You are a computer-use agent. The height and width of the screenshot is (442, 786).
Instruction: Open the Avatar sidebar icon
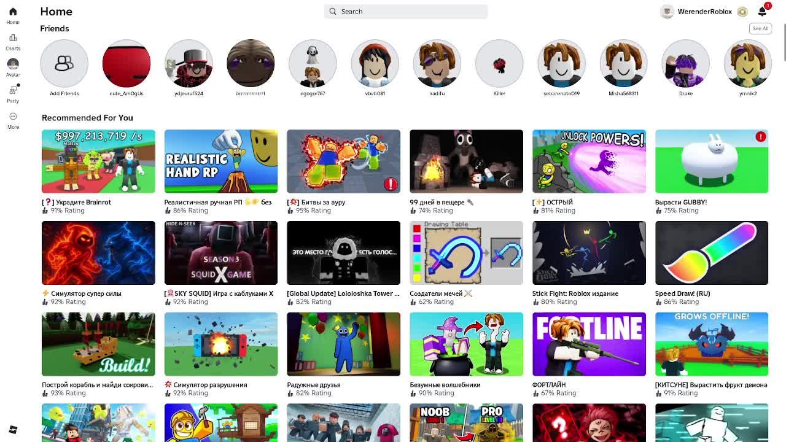tap(13, 64)
